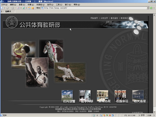This screenshot has height=117, width=156.
Task: Go to home page via house icon
Action: click(29, 8)
